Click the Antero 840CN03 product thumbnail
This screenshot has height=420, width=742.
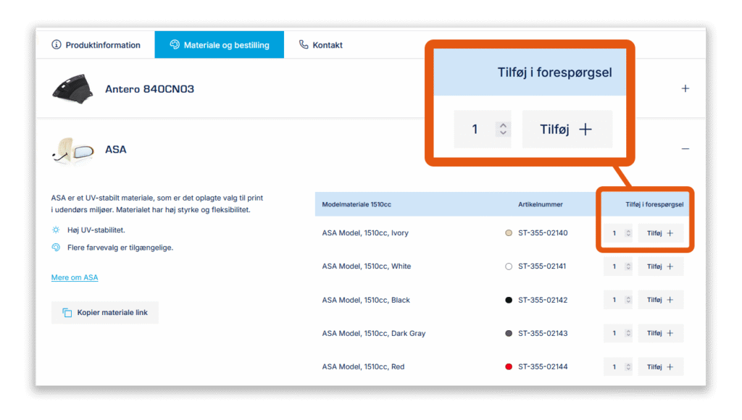pos(72,89)
